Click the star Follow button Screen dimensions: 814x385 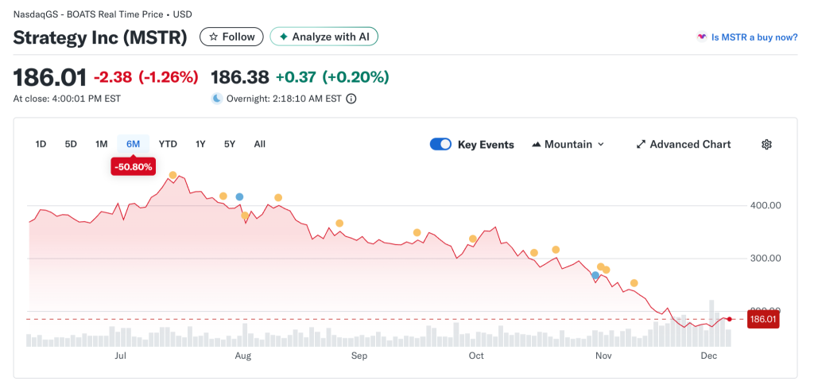[231, 37]
